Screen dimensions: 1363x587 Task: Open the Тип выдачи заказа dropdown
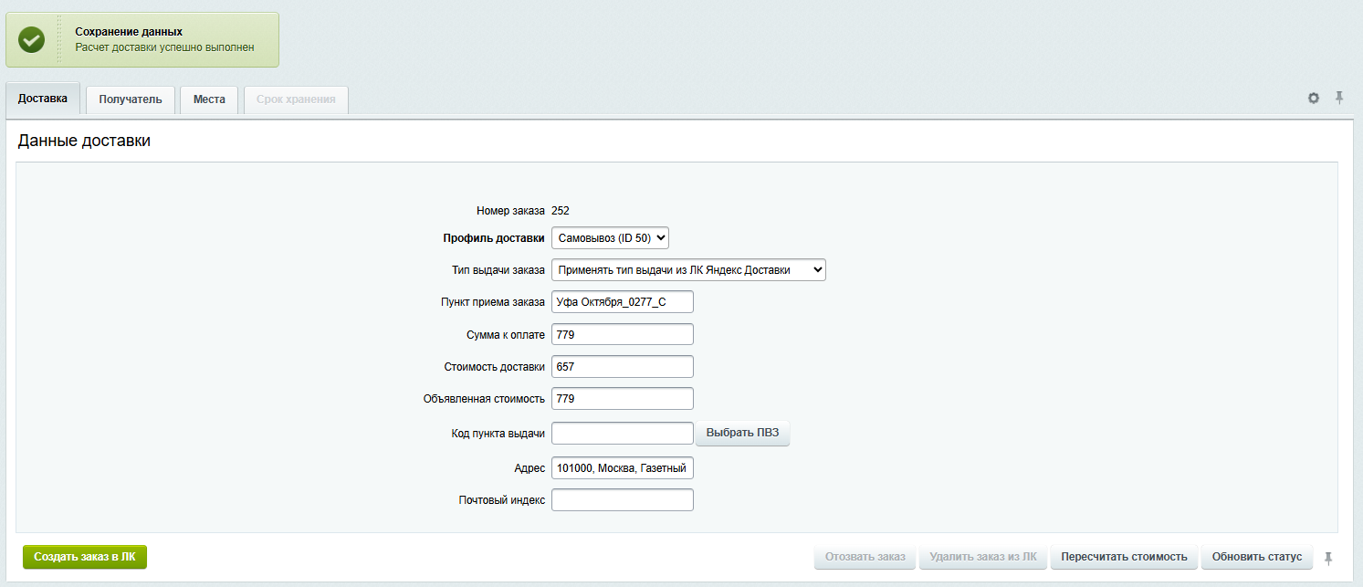click(x=688, y=269)
